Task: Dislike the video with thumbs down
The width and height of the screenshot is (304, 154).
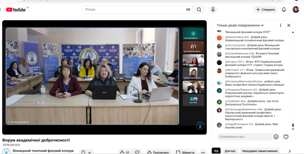Action: click(137, 152)
